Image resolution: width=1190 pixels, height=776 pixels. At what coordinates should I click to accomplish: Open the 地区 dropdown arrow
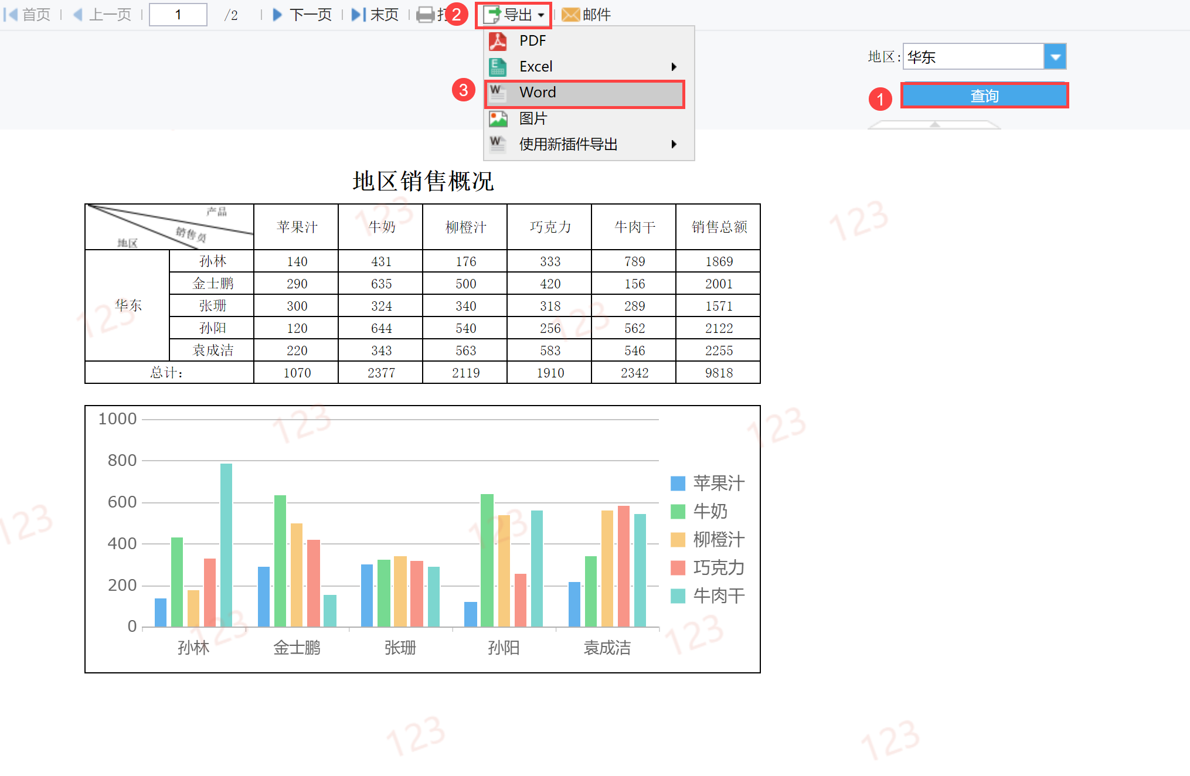(x=1055, y=57)
